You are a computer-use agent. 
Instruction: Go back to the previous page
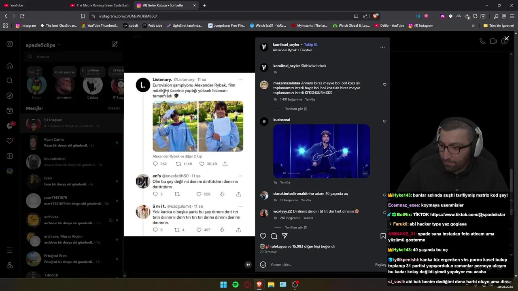tap(6, 16)
